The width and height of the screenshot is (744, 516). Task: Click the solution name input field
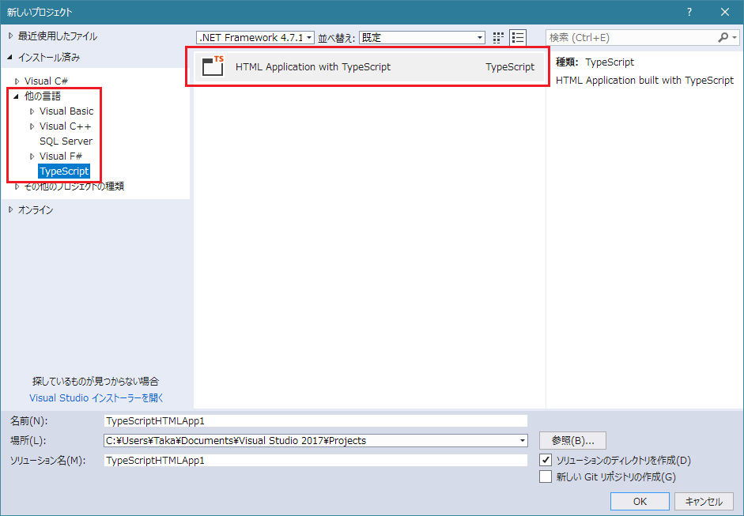[x=315, y=460]
